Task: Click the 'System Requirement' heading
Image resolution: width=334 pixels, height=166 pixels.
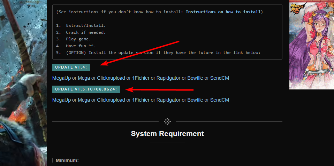Action: (167, 134)
